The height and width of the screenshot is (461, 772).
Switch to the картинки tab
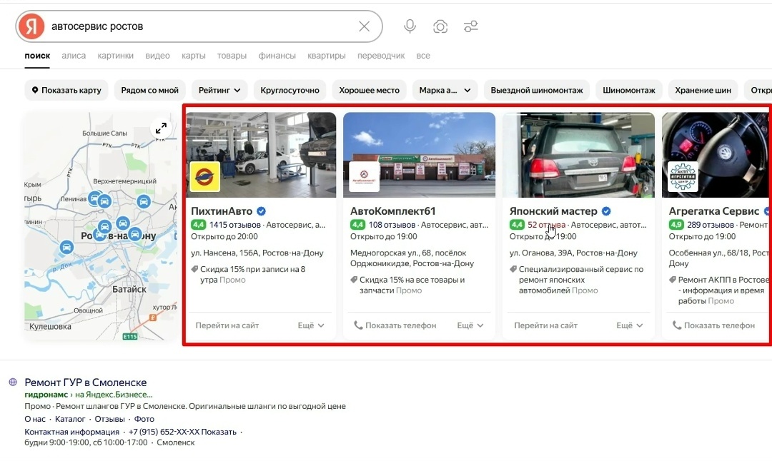(115, 56)
